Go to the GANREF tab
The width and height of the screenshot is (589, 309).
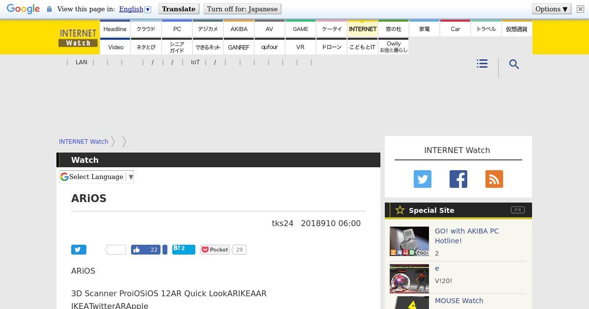[x=239, y=47]
